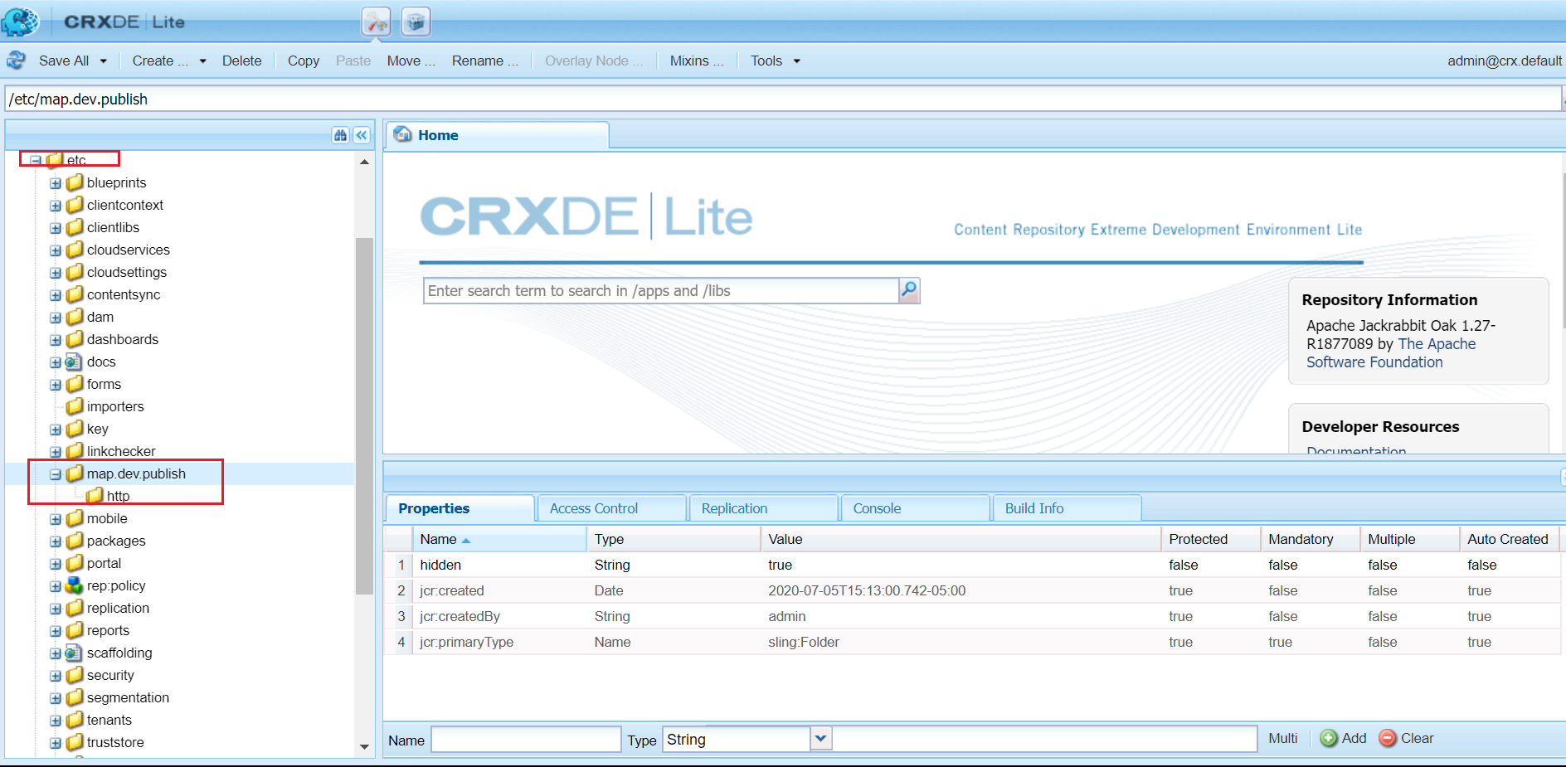This screenshot has height=767, width=1566.
Task: Collapse the tree panel with double-arrow icon
Action: [362, 135]
